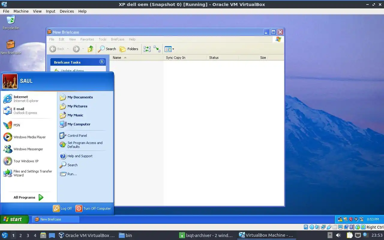384x240 pixels.
Task: Click host volume speaker icon
Action: tap(338, 235)
